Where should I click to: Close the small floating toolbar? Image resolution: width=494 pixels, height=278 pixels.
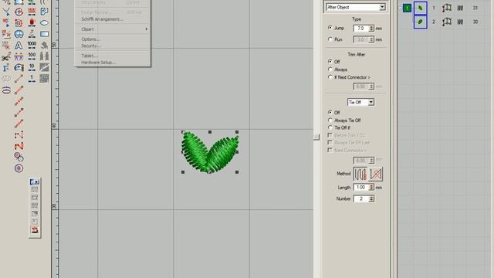pyautogui.click(x=36, y=182)
